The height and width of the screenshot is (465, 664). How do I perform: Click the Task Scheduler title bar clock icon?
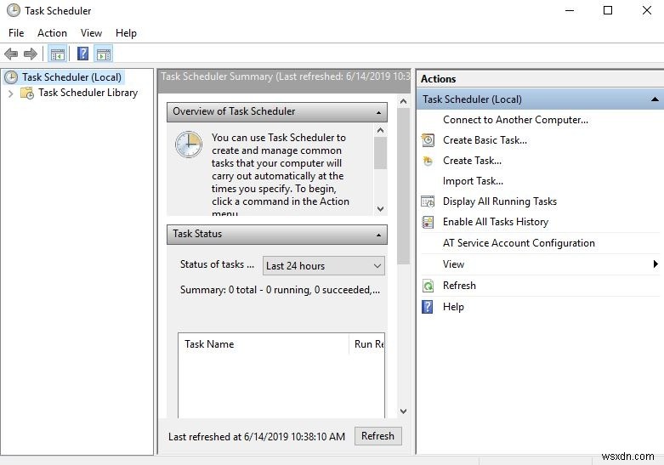(13, 10)
